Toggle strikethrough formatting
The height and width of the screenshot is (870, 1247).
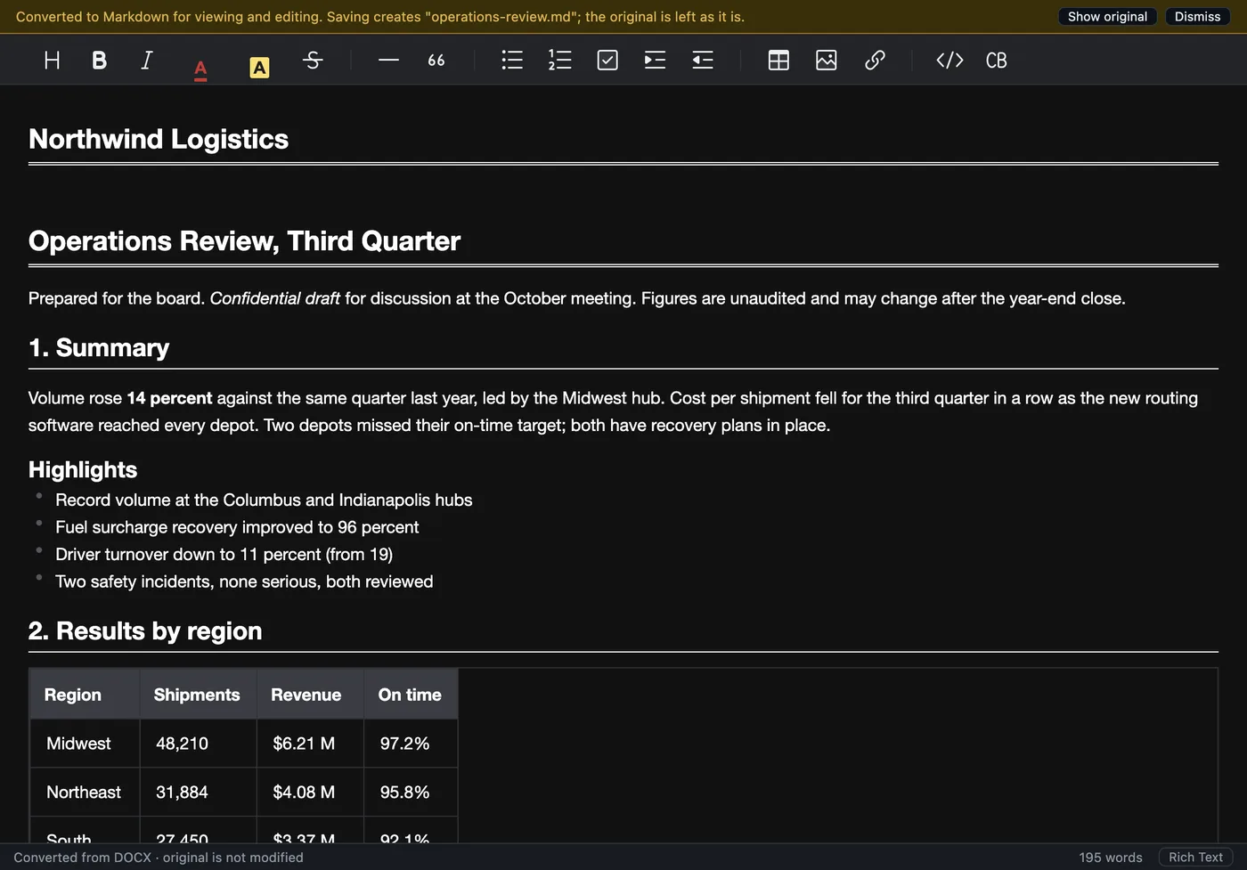[x=313, y=60]
